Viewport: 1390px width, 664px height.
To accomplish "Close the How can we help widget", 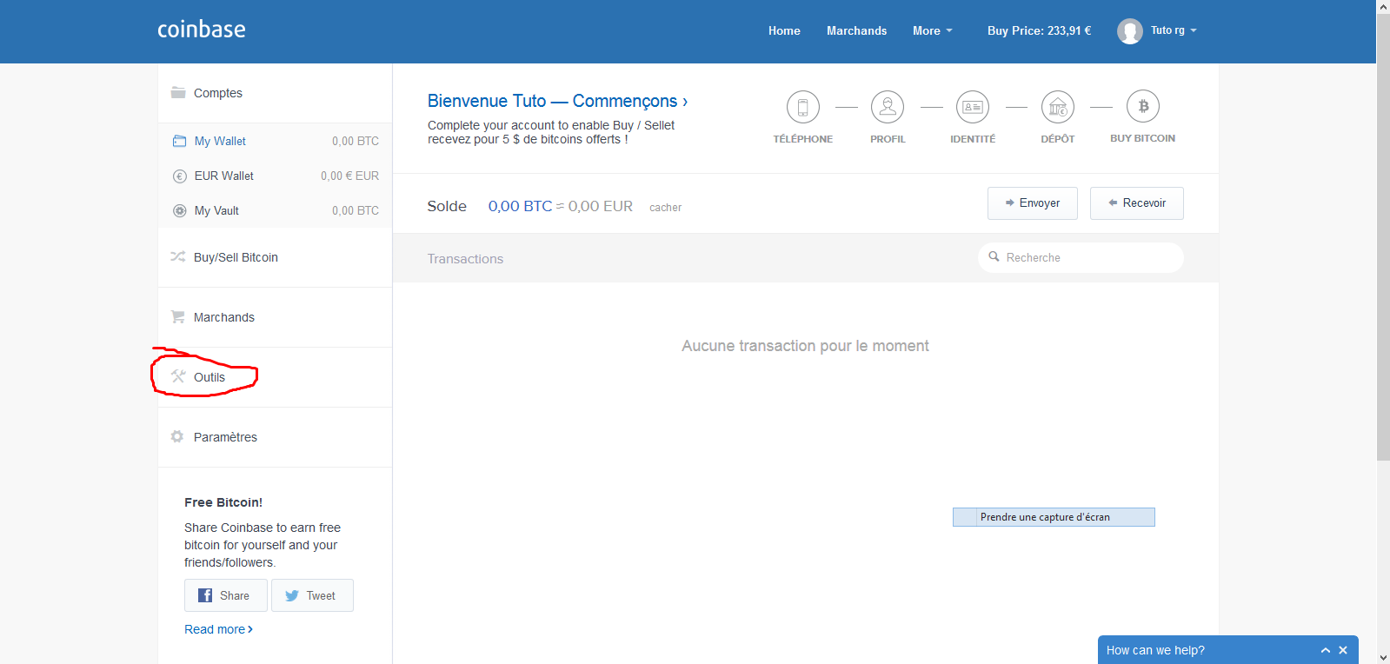I will coord(1343,650).
